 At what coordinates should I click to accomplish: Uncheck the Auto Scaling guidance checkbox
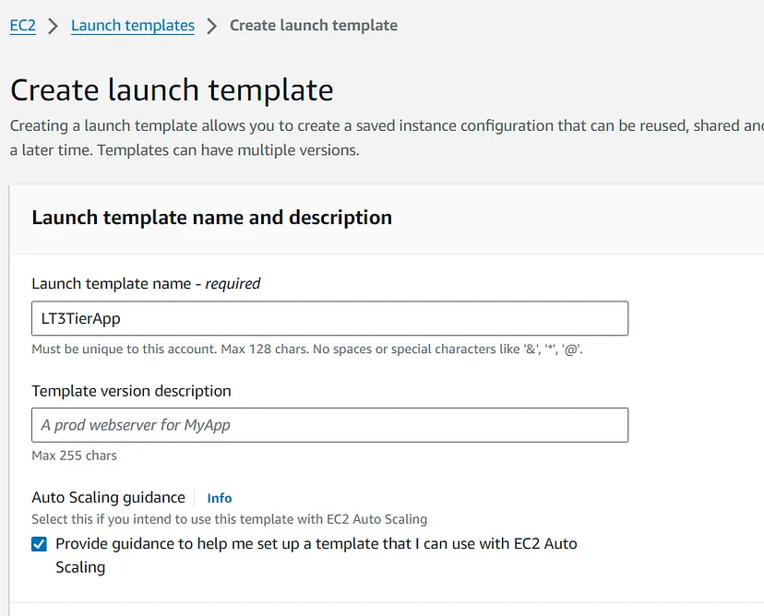(x=39, y=544)
